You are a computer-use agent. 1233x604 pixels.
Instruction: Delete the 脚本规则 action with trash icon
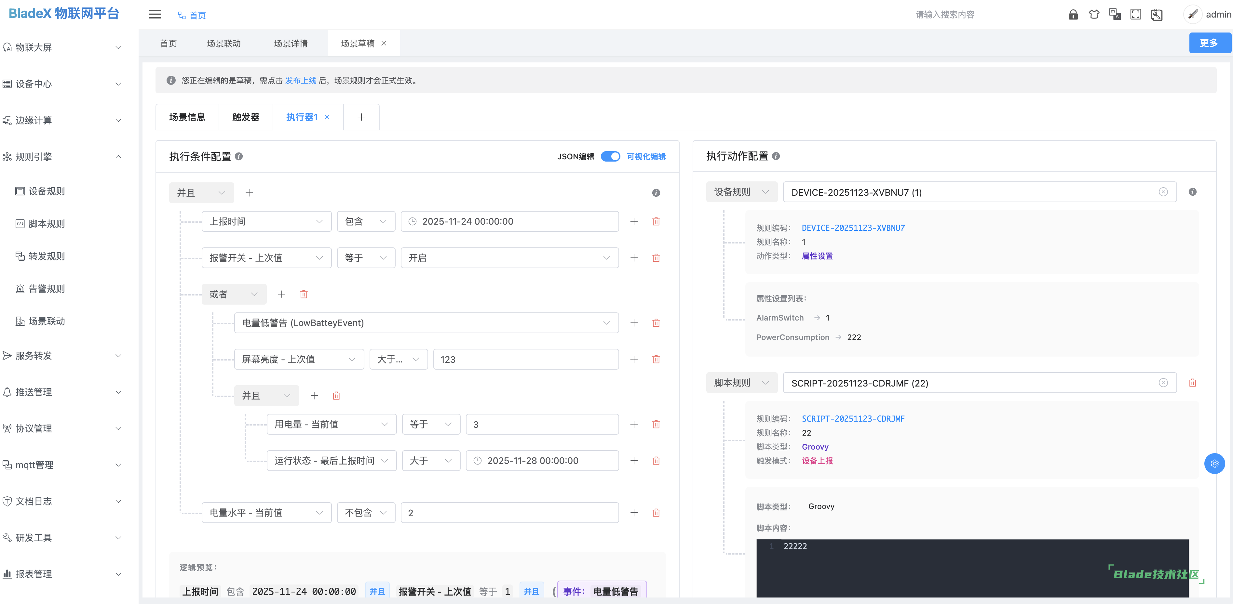(1192, 383)
